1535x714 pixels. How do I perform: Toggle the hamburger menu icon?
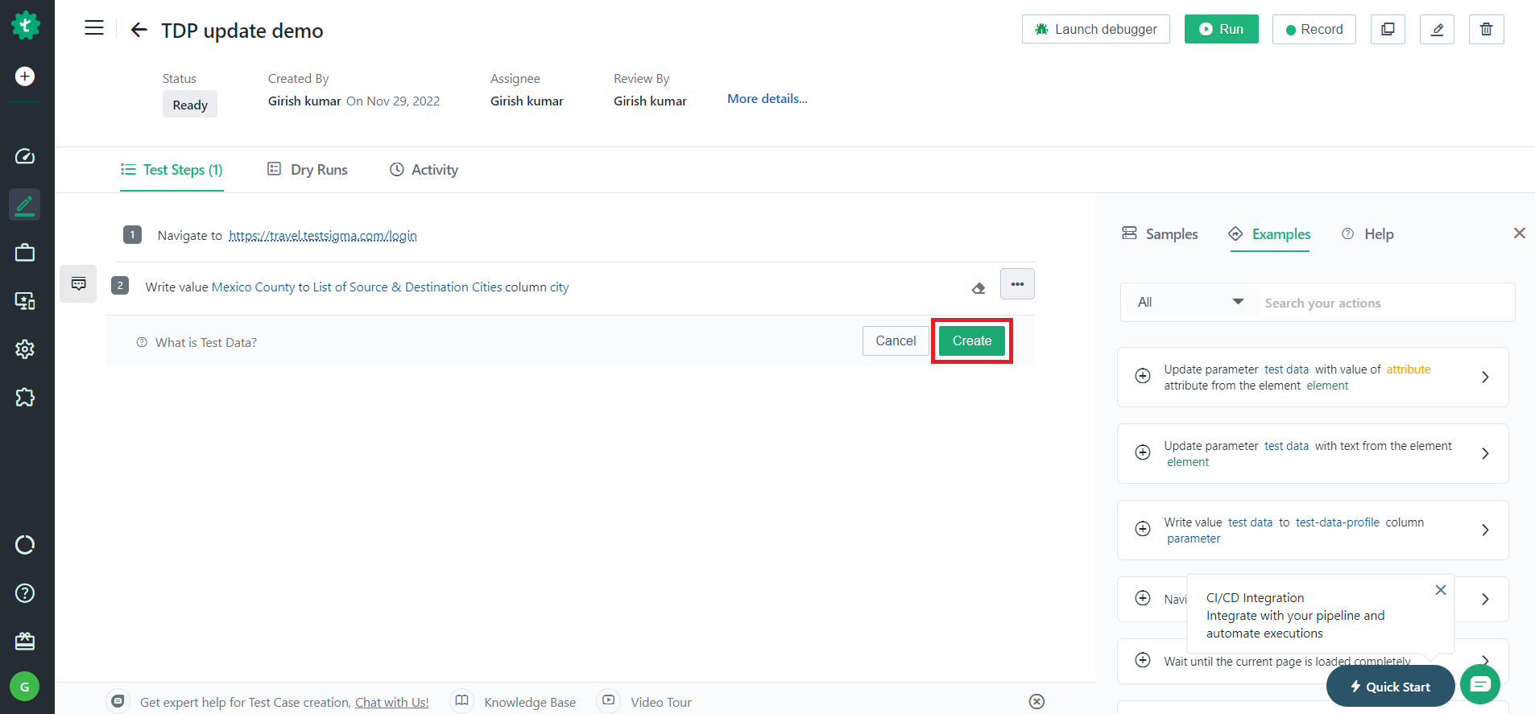[x=94, y=28]
